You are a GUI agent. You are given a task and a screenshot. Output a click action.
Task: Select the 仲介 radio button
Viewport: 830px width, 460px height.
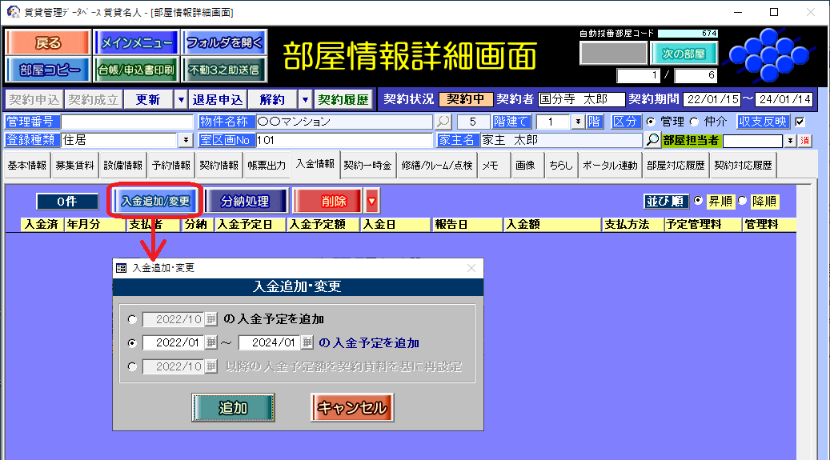pos(685,122)
